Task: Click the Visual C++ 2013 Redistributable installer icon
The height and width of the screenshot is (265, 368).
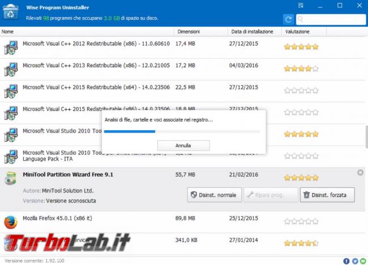Action: click(11, 70)
